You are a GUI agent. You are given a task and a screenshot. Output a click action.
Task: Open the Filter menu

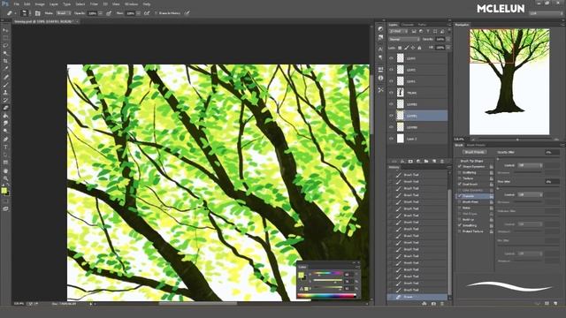pos(94,4)
